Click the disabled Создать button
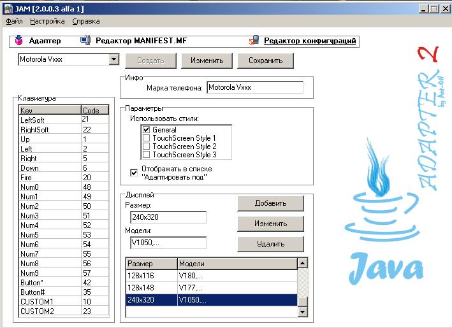Screen dimensions: 452x328 [150, 61]
